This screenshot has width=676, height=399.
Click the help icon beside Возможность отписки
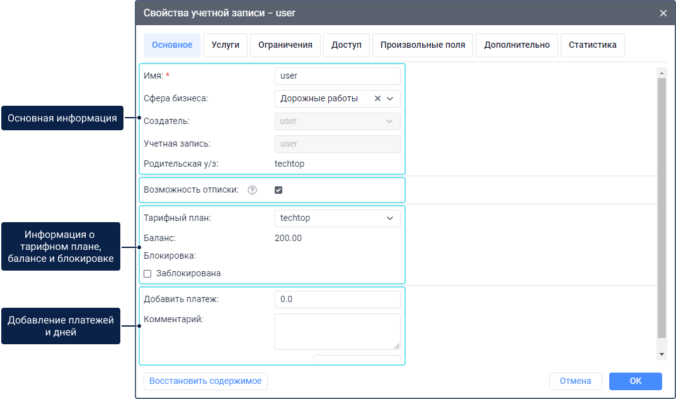pos(252,190)
